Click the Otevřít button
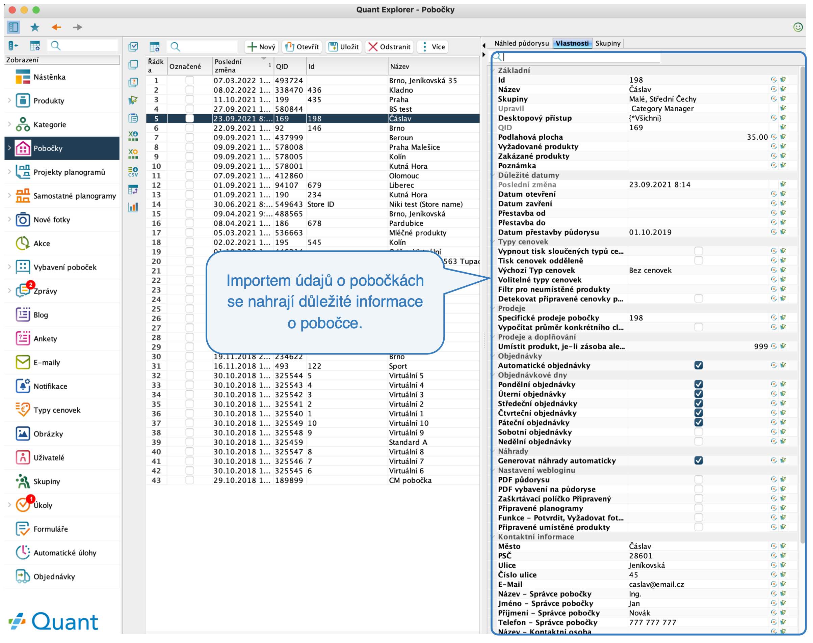 pos(302,47)
